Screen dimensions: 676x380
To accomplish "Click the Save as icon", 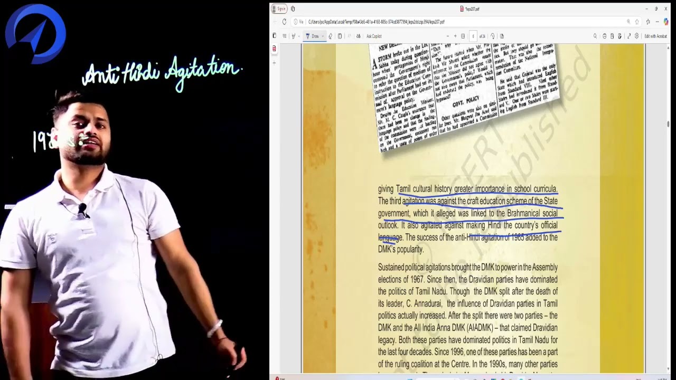I will tap(619, 36).
